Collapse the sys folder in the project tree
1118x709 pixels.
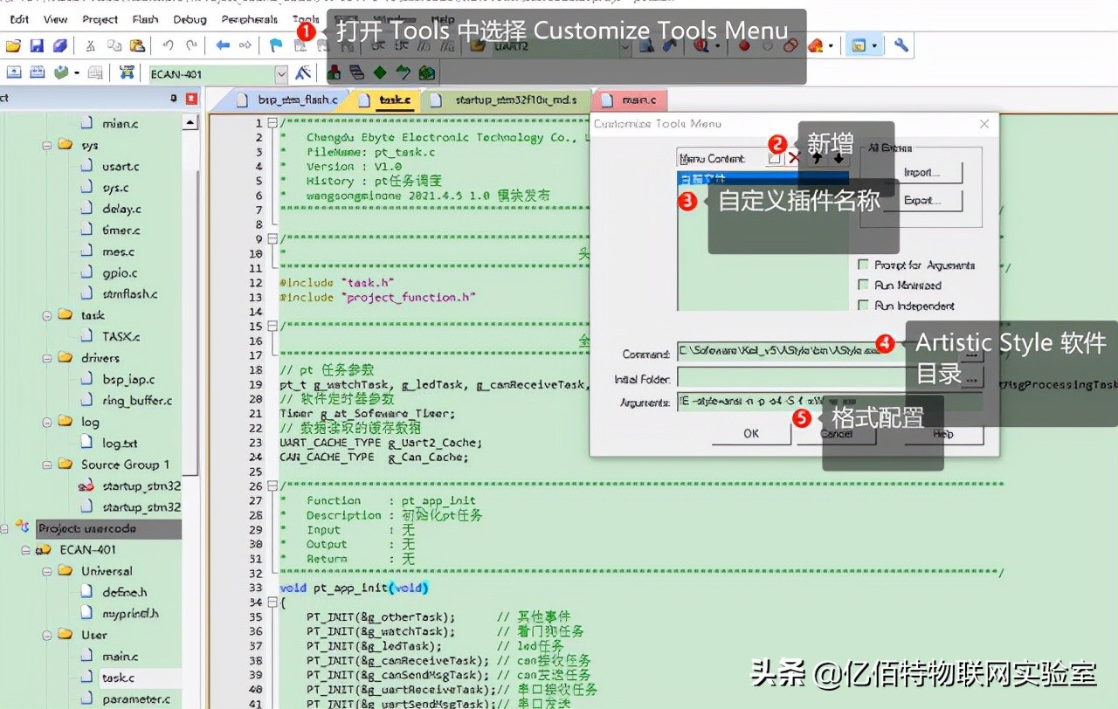click(x=47, y=145)
